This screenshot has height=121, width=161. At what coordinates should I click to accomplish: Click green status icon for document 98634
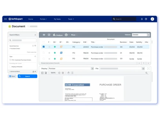coord(55,53)
